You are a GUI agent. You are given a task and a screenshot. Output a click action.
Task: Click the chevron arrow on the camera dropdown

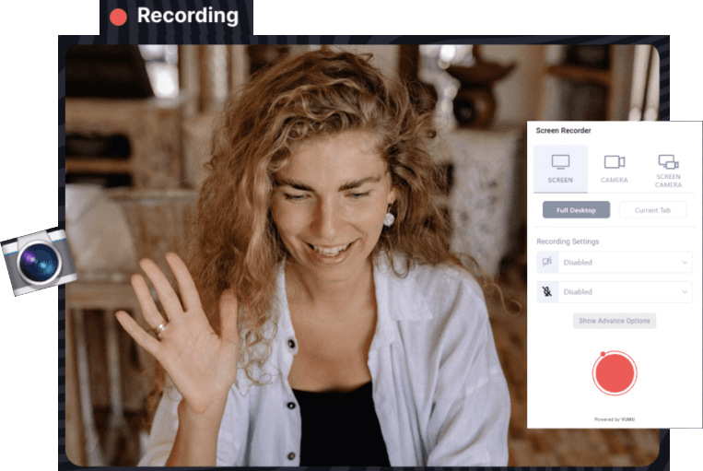(x=684, y=263)
